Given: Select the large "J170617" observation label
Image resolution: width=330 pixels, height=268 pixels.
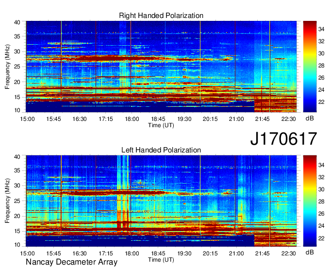Looking at the screenshot, I should (283, 139).
